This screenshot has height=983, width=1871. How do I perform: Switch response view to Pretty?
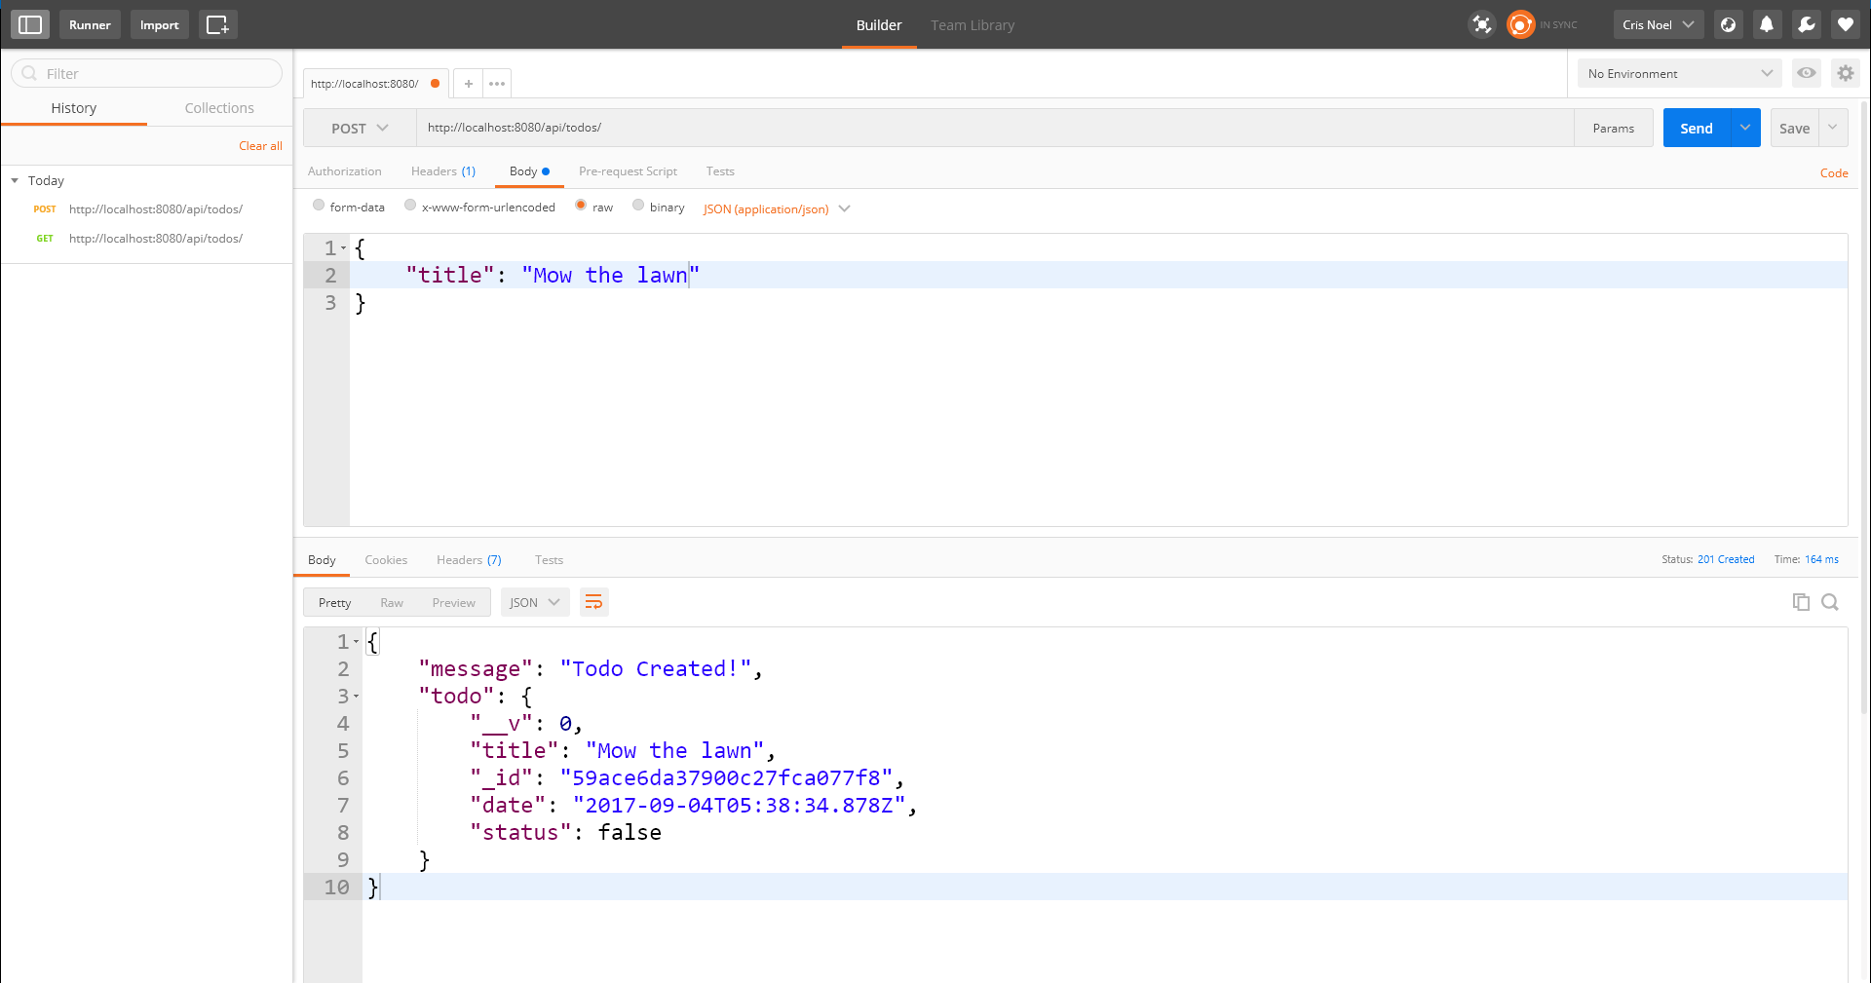pyautogui.click(x=334, y=603)
